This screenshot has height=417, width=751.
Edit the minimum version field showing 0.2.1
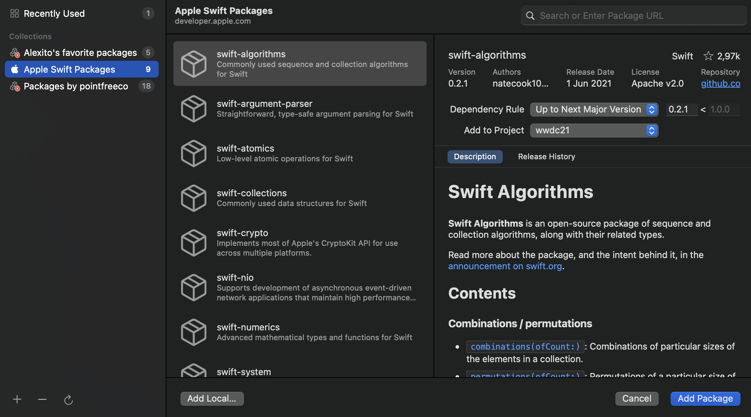click(681, 109)
